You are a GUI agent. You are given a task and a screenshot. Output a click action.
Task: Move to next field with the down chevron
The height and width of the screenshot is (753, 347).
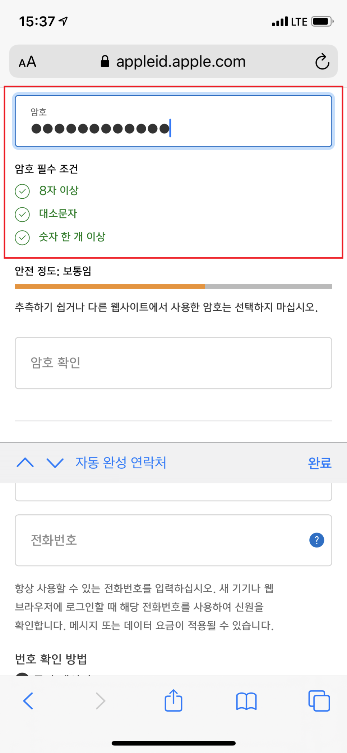click(55, 463)
